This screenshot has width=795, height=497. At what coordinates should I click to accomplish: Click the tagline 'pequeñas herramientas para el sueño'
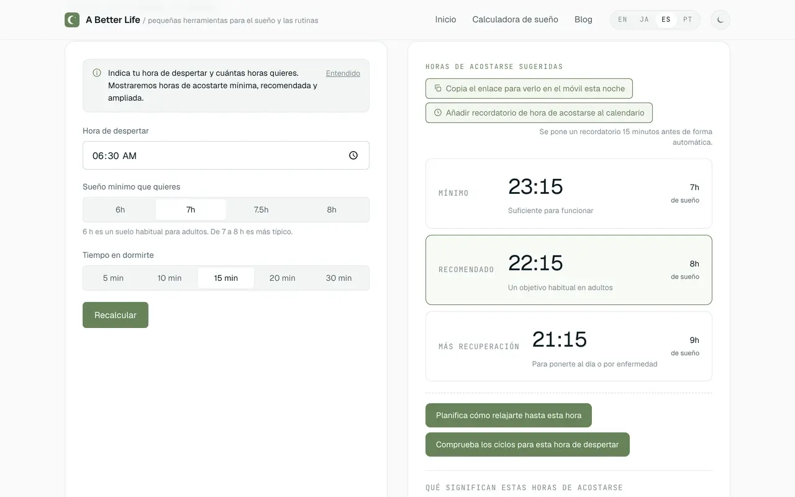click(x=233, y=21)
